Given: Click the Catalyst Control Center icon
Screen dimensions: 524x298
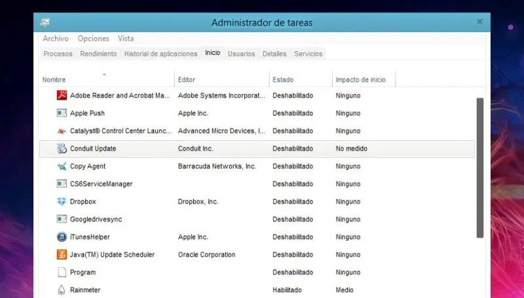Looking at the screenshot, I should click(x=62, y=131).
